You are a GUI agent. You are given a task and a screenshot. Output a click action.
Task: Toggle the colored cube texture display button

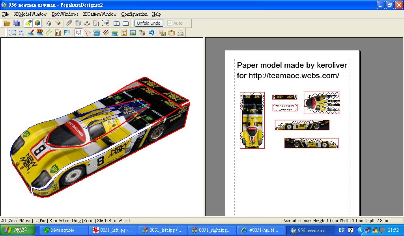click(37, 23)
